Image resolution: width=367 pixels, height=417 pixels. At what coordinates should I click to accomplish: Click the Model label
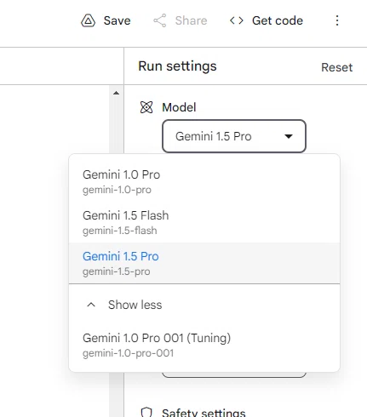(179, 107)
